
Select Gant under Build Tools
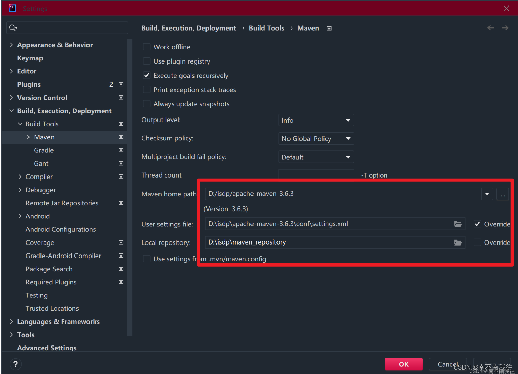[x=41, y=163]
